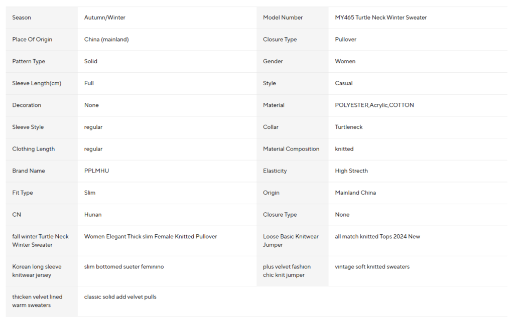Click the Loose Basic Knitwear Jumper label
This screenshot has width=514, height=319.
(290, 241)
